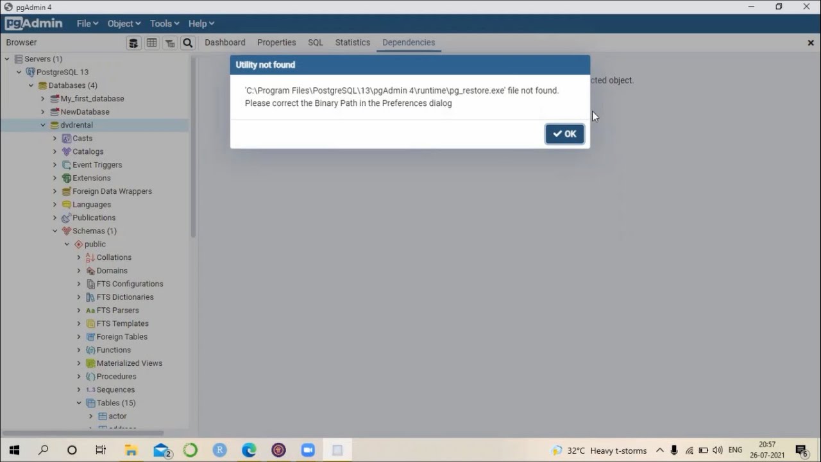This screenshot has width=821, height=462.
Task: Switch to the Properties tab
Action: [276, 42]
